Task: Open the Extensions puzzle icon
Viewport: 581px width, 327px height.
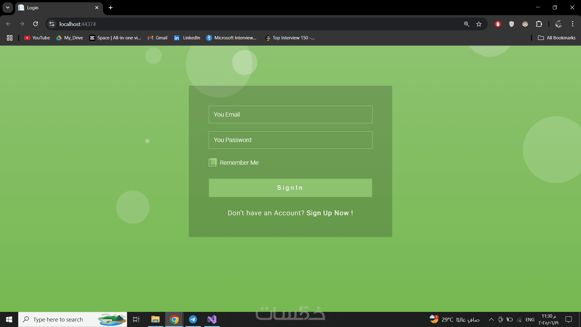Action: (x=539, y=24)
